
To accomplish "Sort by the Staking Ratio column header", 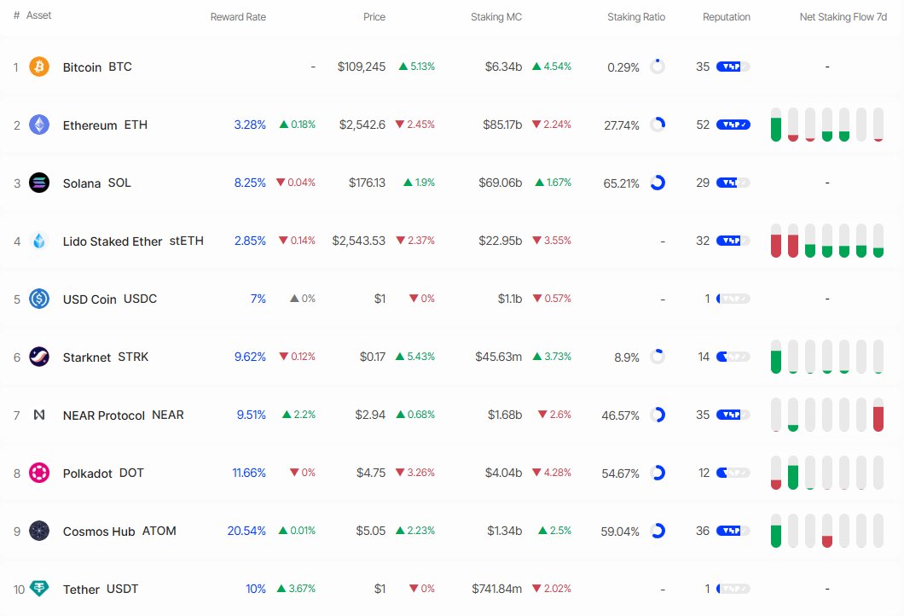I will pyautogui.click(x=636, y=17).
